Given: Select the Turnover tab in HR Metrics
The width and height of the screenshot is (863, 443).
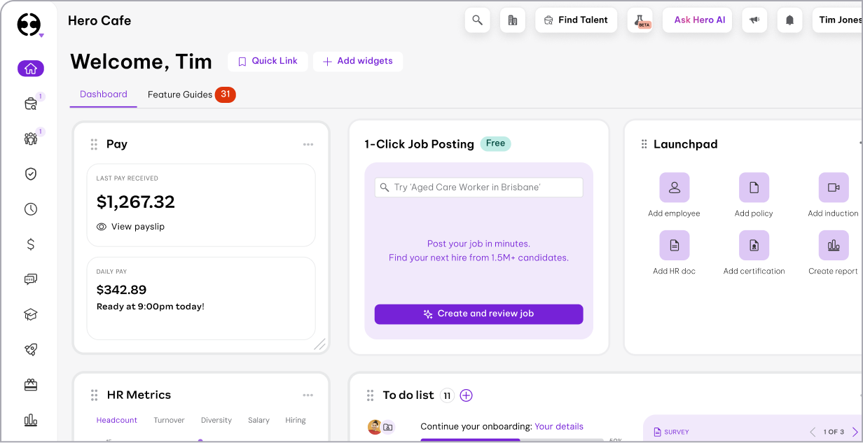Looking at the screenshot, I should tap(169, 421).
